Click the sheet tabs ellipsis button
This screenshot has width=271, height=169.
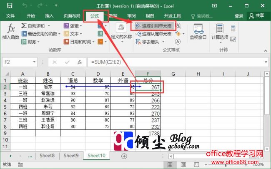point(30,157)
